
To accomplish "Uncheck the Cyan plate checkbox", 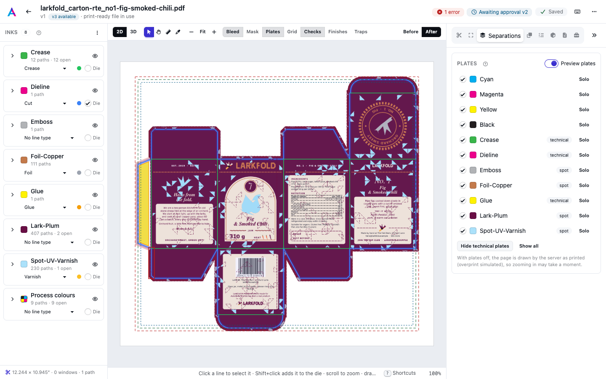I will coord(462,79).
